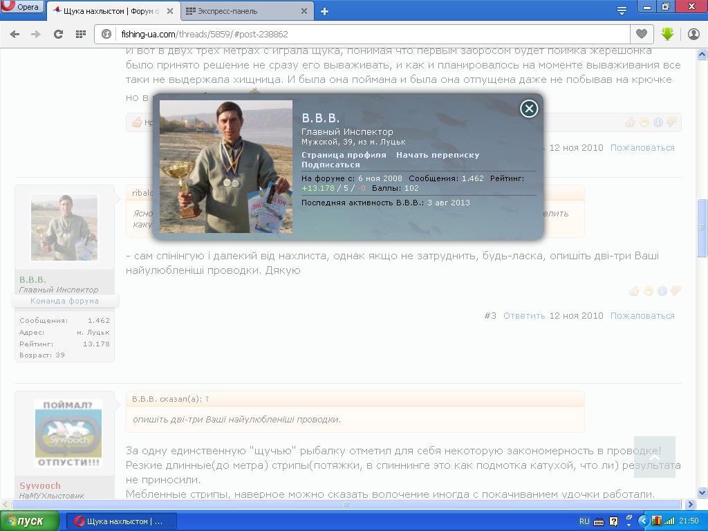The height and width of the screenshot is (531, 708).
Task: Click Ответить on post #3
Action: tap(523, 315)
